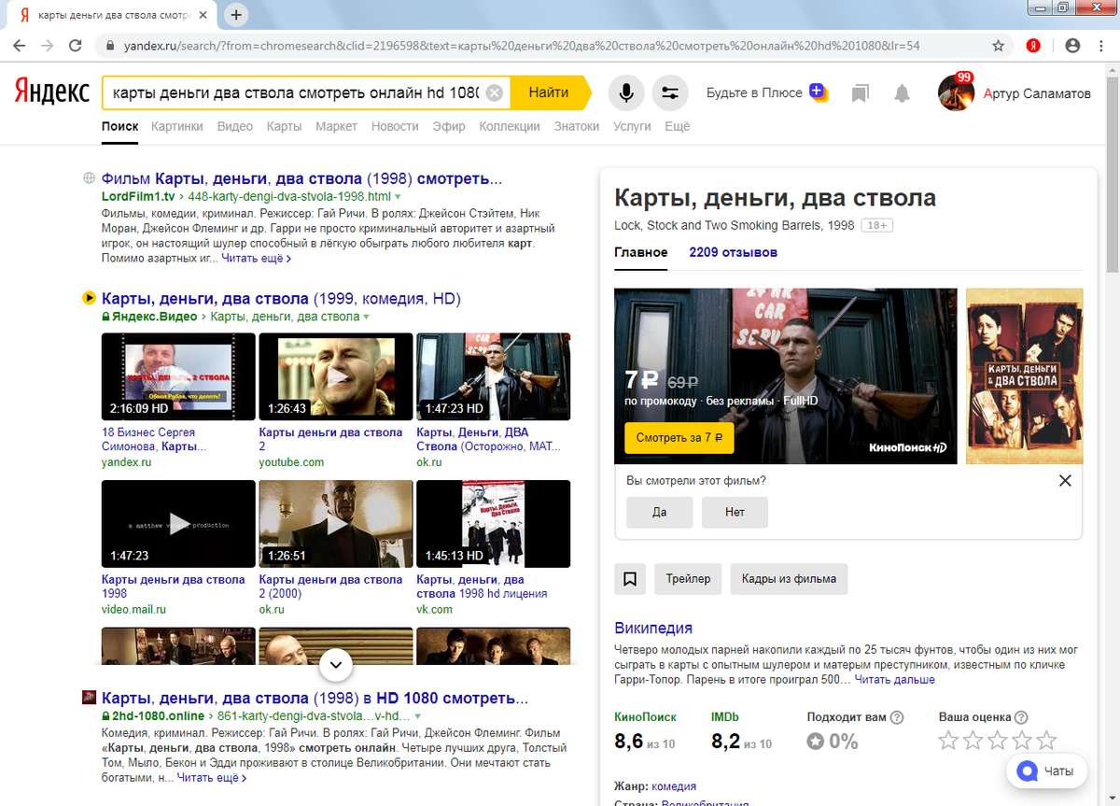The height and width of the screenshot is (806, 1120).
Task: Open dropdown arrow next to LordFilm1.tv URL
Action: point(398,197)
